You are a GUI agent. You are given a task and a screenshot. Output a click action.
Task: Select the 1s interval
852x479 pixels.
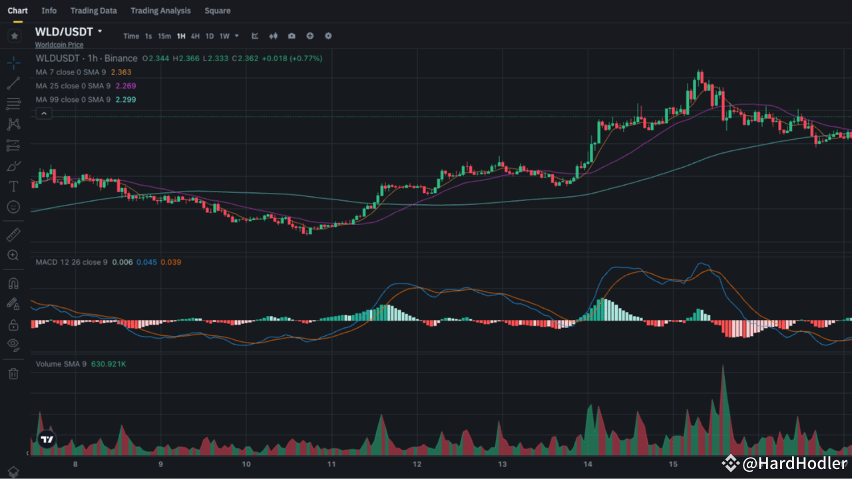click(x=148, y=36)
